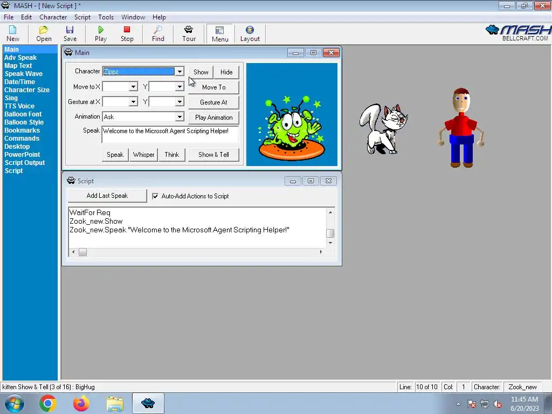Click the Zook alien character preview

(x=292, y=128)
